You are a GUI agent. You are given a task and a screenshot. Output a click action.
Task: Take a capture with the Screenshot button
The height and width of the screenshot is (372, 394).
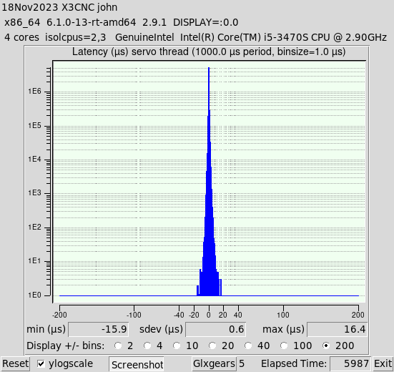[x=137, y=364]
